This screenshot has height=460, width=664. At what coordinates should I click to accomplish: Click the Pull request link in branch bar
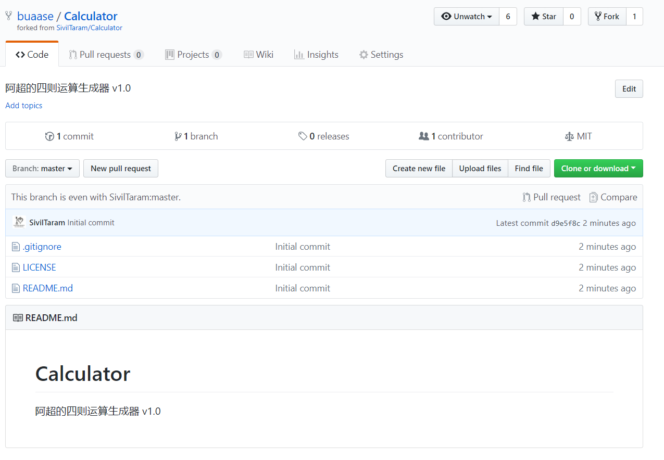pyautogui.click(x=552, y=197)
